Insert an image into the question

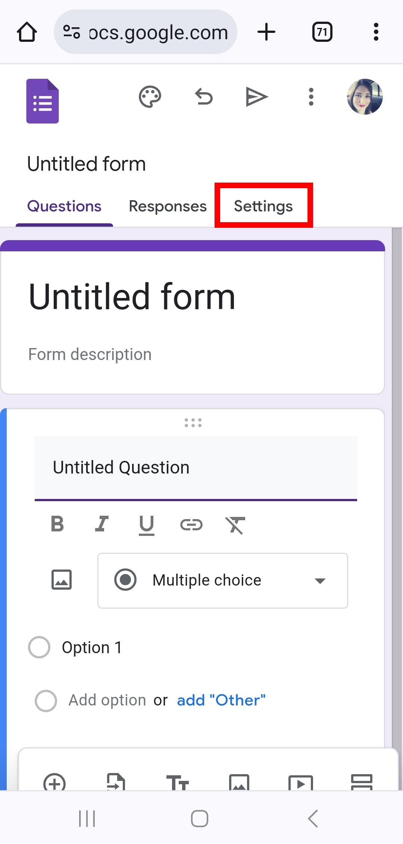point(62,580)
